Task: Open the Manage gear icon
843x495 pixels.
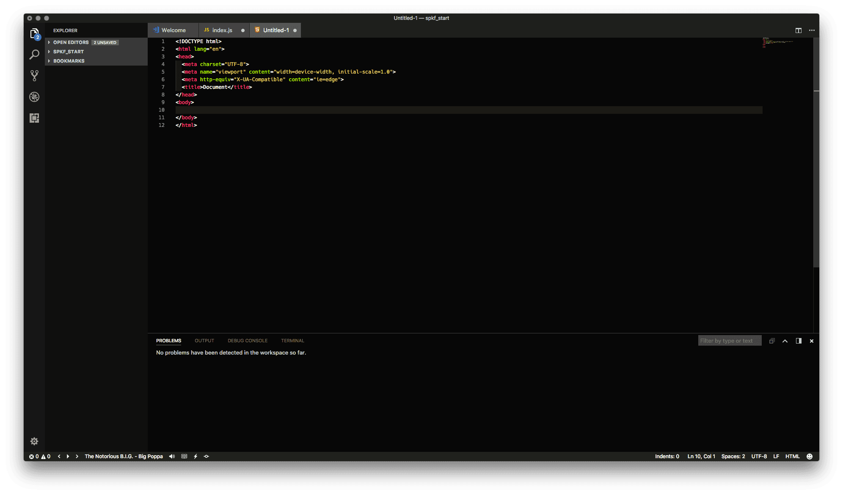Action: click(34, 441)
